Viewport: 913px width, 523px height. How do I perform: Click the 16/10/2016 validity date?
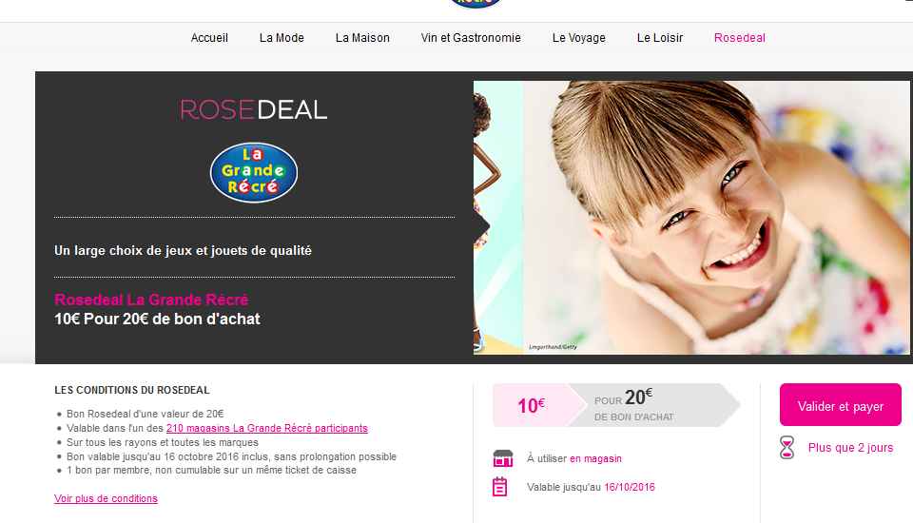[x=630, y=487]
